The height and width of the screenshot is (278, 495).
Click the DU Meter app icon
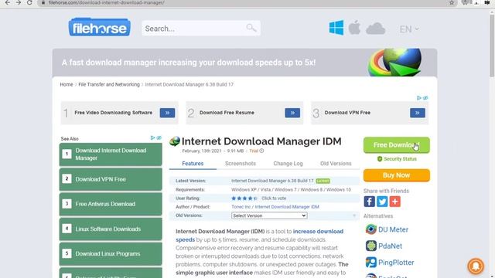point(371,229)
